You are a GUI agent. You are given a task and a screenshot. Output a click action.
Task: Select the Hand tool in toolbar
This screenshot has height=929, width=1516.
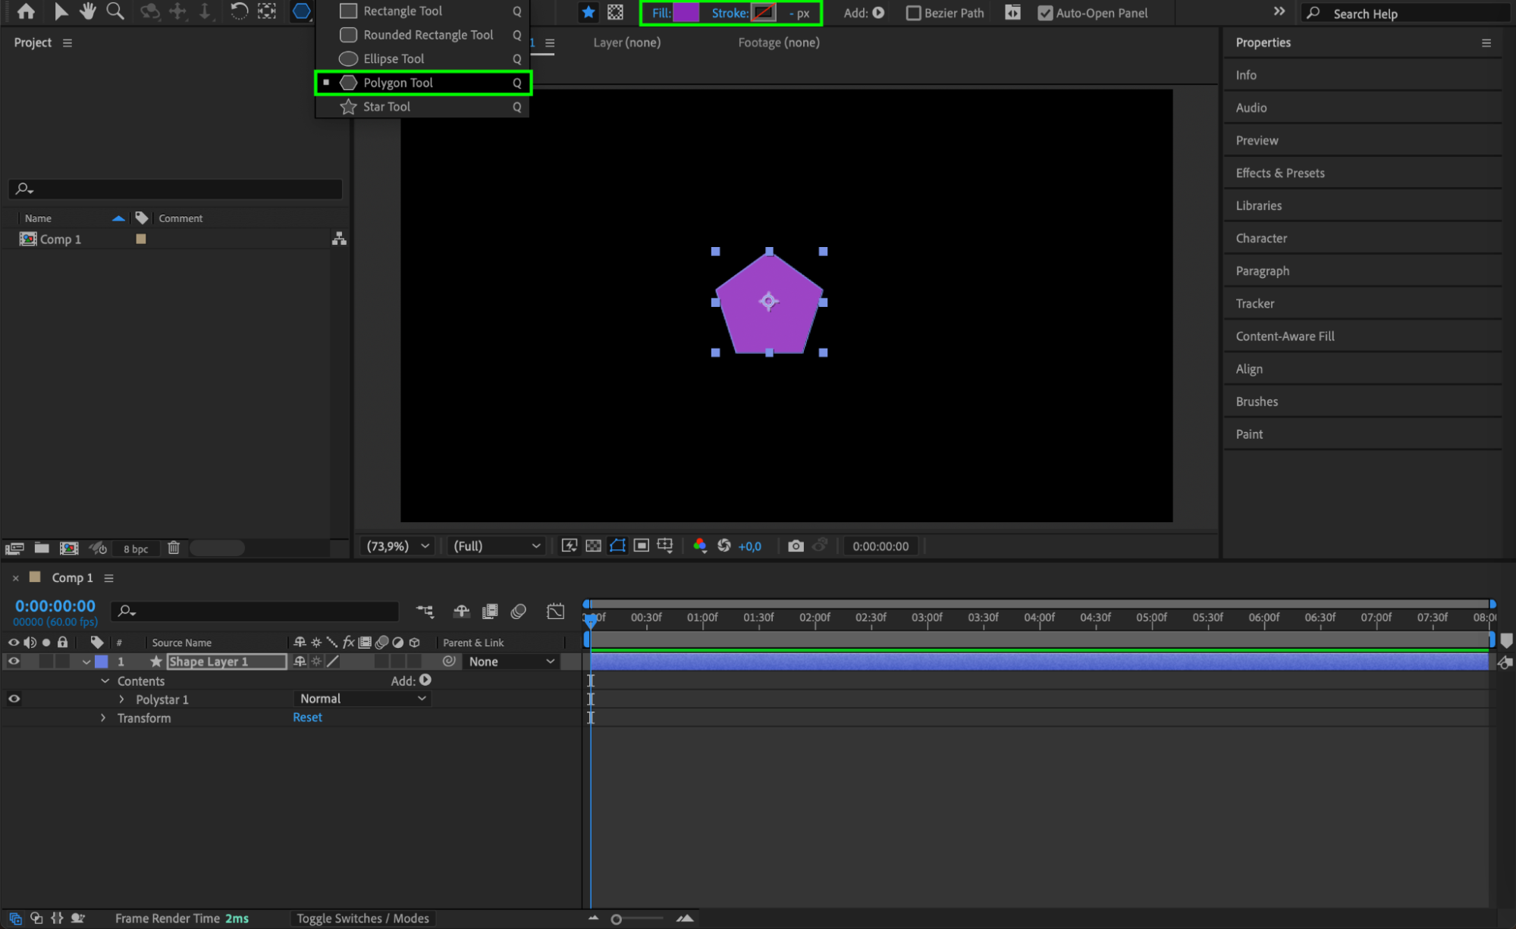coord(88,11)
